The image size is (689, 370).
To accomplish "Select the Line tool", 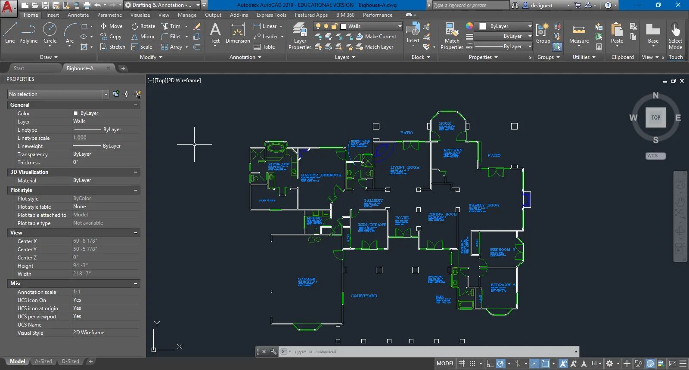I will pos(10,33).
